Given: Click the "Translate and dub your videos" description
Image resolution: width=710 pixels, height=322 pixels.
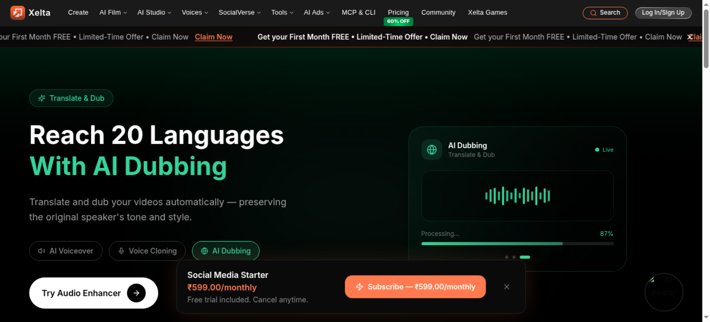Looking at the screenshot, I should (x=158, y=209).
